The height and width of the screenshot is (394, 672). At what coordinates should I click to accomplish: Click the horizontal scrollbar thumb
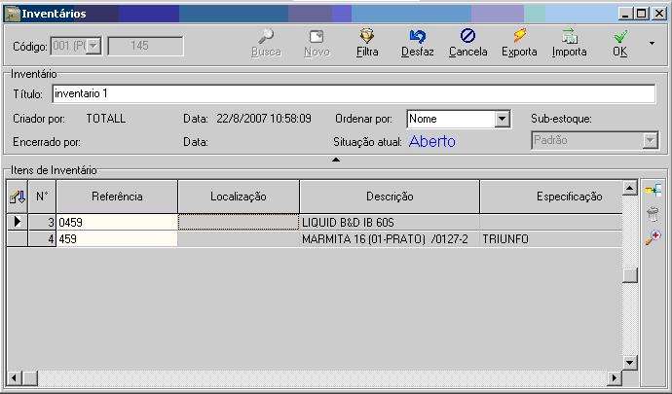click(x=29, y=377)
